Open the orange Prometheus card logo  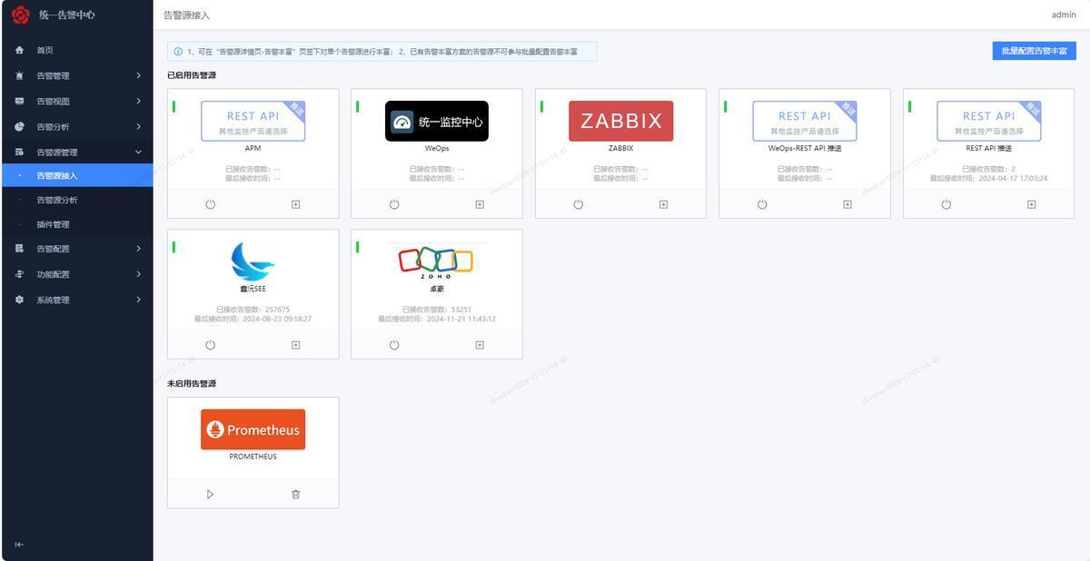pyautogui.click(x=253, y=429)
